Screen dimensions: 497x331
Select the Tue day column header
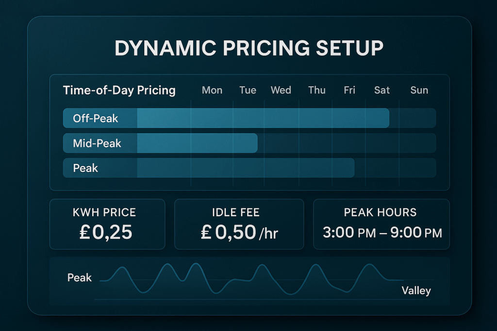click(248, 90)
